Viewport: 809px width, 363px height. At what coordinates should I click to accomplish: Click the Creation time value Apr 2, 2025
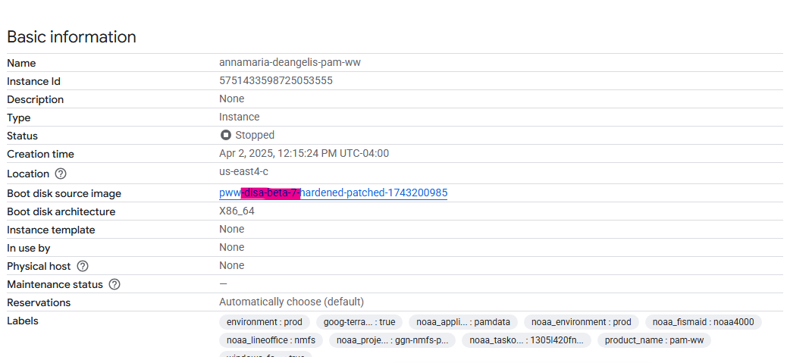coord(303,154)
